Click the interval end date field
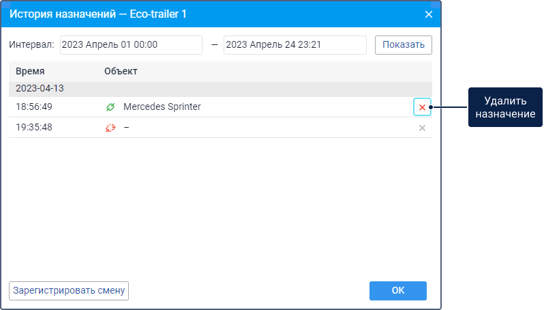544x310 pixels. (x=294, y=45)
